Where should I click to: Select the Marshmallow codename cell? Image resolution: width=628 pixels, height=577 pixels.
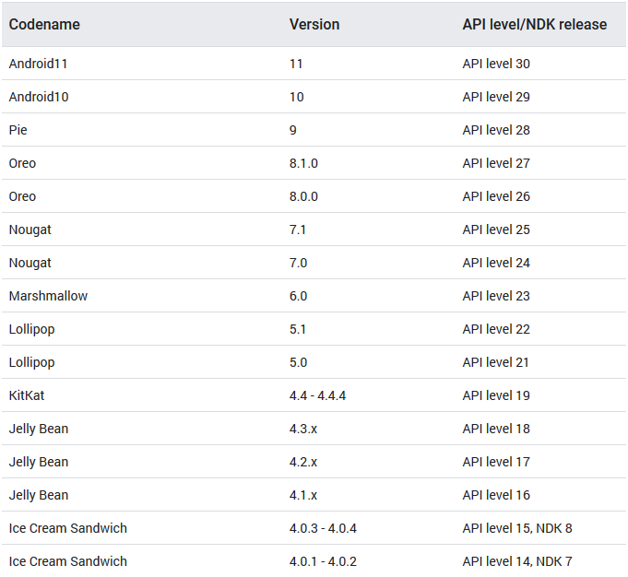coord(49,296)
